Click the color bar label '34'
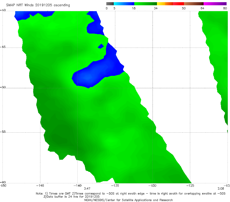This screenshot has width=230, height=202. (x=156, y=8)
